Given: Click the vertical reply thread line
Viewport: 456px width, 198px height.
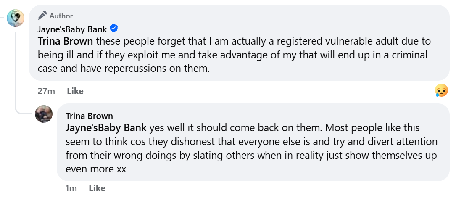Looking at the screenshot, I should coord(16,67).
